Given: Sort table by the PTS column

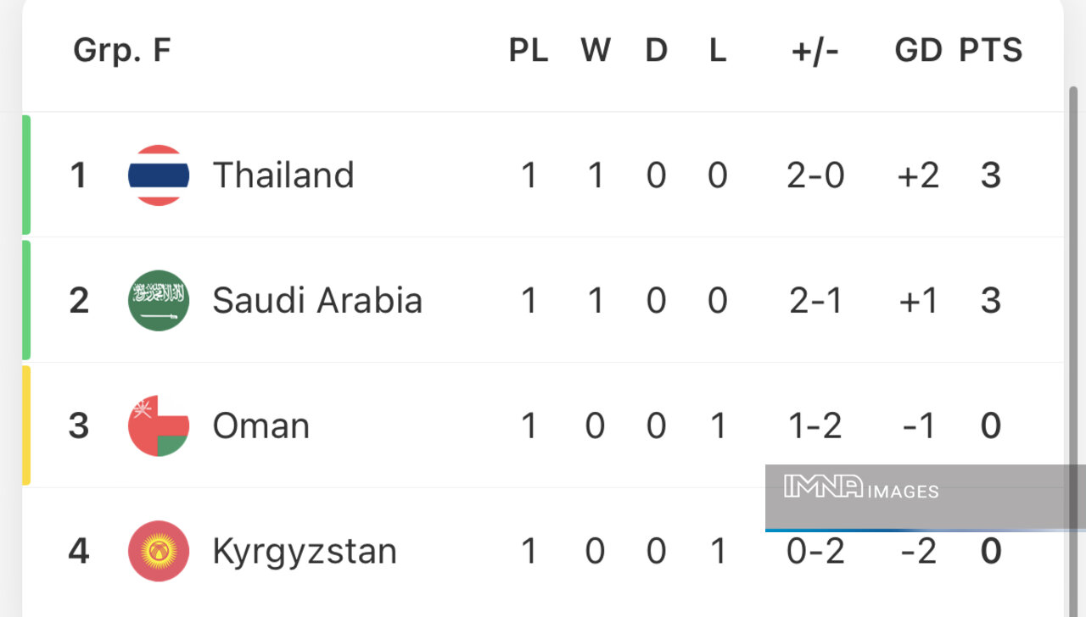Looking at the screenshot, I should (991, 49).
